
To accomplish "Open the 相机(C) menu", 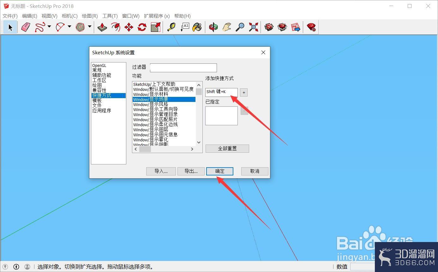I will point(70,16).
